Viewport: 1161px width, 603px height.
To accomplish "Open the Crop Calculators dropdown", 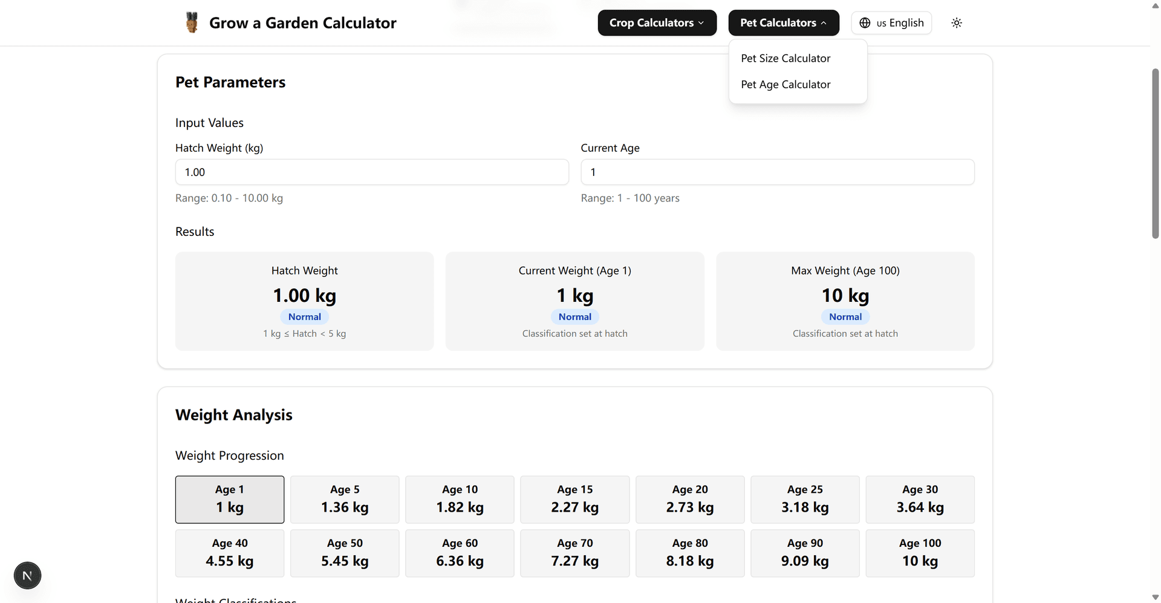I will [657, 22].
